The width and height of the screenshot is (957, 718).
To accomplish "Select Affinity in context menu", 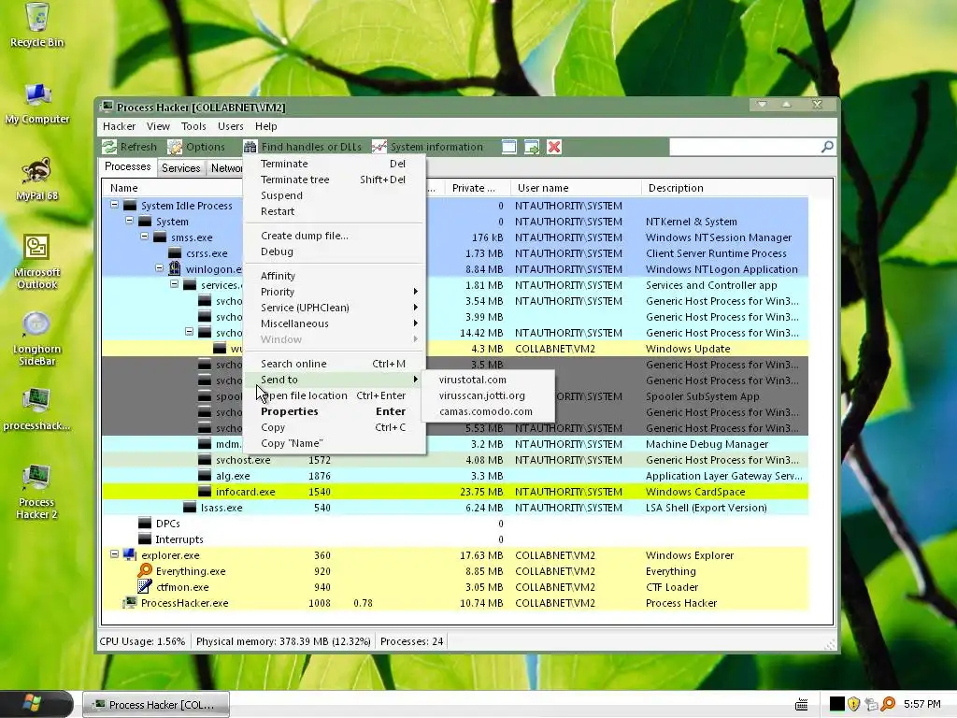I will pyautogui.click(x=334, y=276).
